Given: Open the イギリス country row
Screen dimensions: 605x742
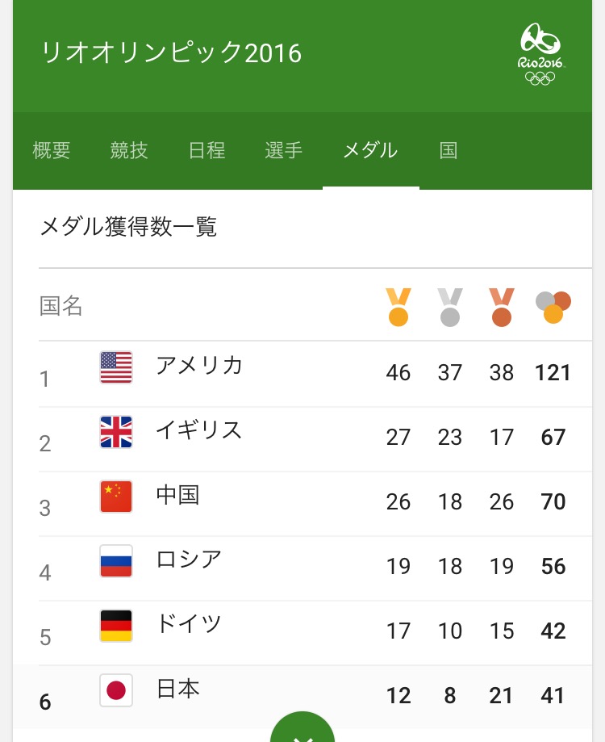Looking at the screenshot, I should pyautogui.click(x=315, y=438).
